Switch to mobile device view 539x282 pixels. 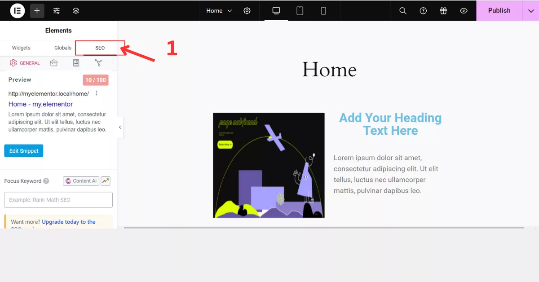coord(323,11)
